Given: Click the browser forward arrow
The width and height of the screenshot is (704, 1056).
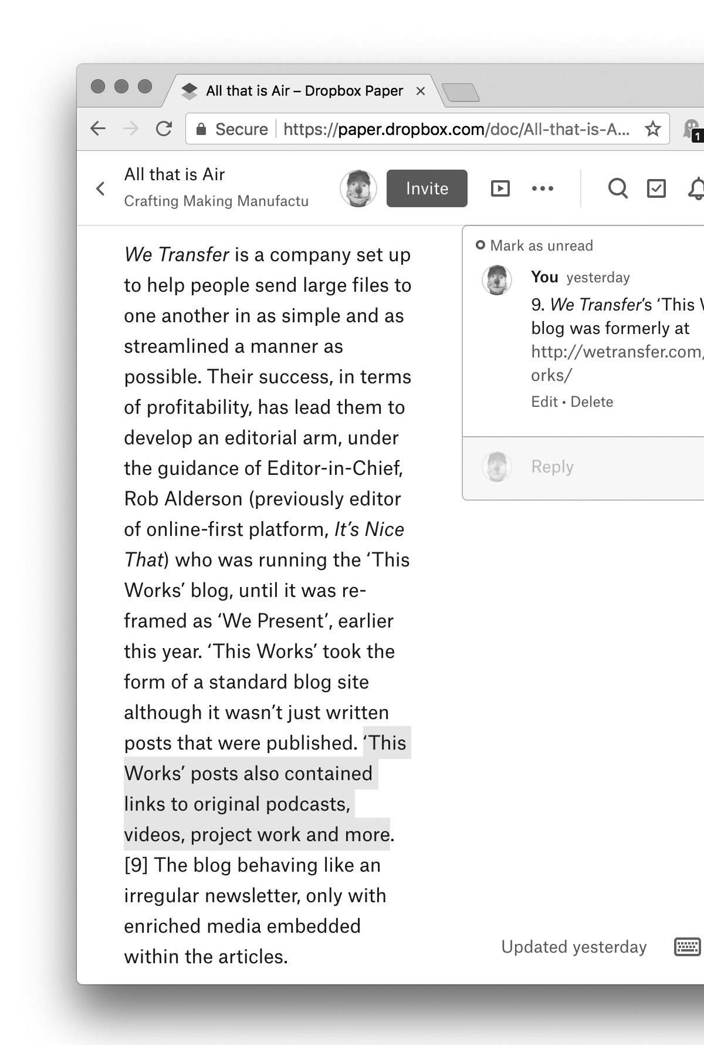Looking at the screenshot, I should click(x=131, y=129).
